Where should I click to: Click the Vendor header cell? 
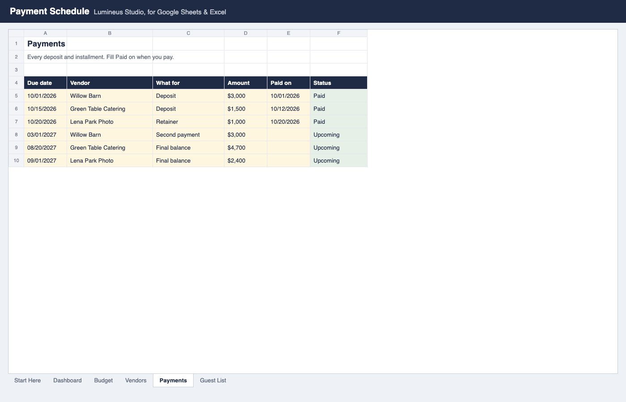110,83
